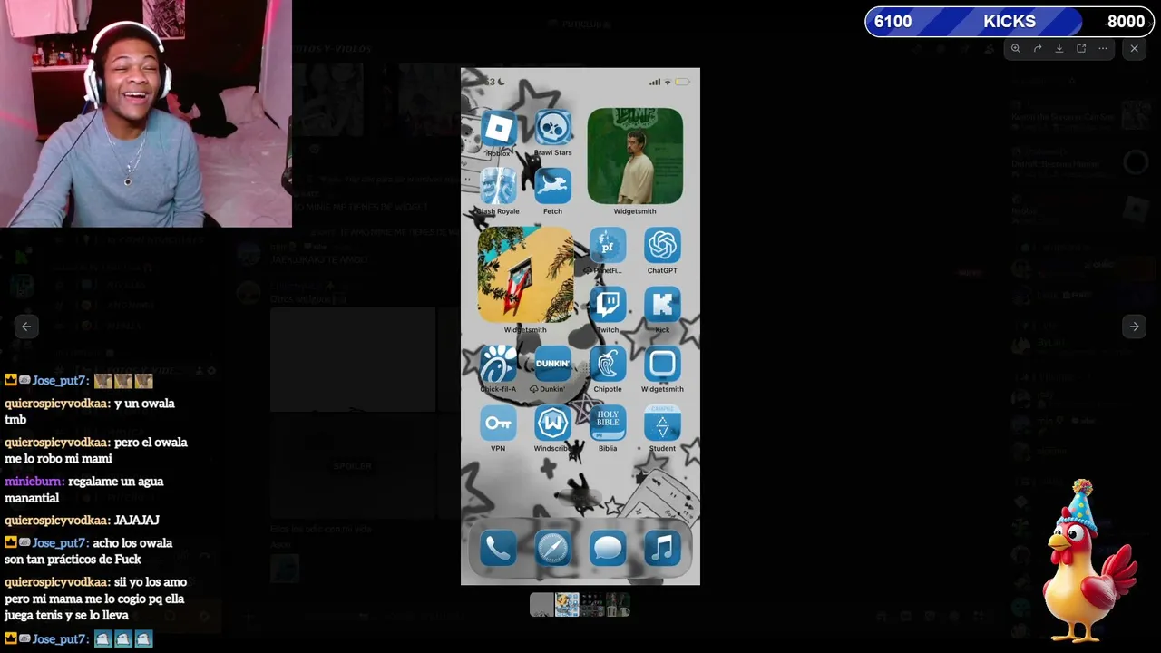Select the first gray thumbnail in the strip
The image size is (1161, 653).
pyautogui.click(x=541, y=604)
